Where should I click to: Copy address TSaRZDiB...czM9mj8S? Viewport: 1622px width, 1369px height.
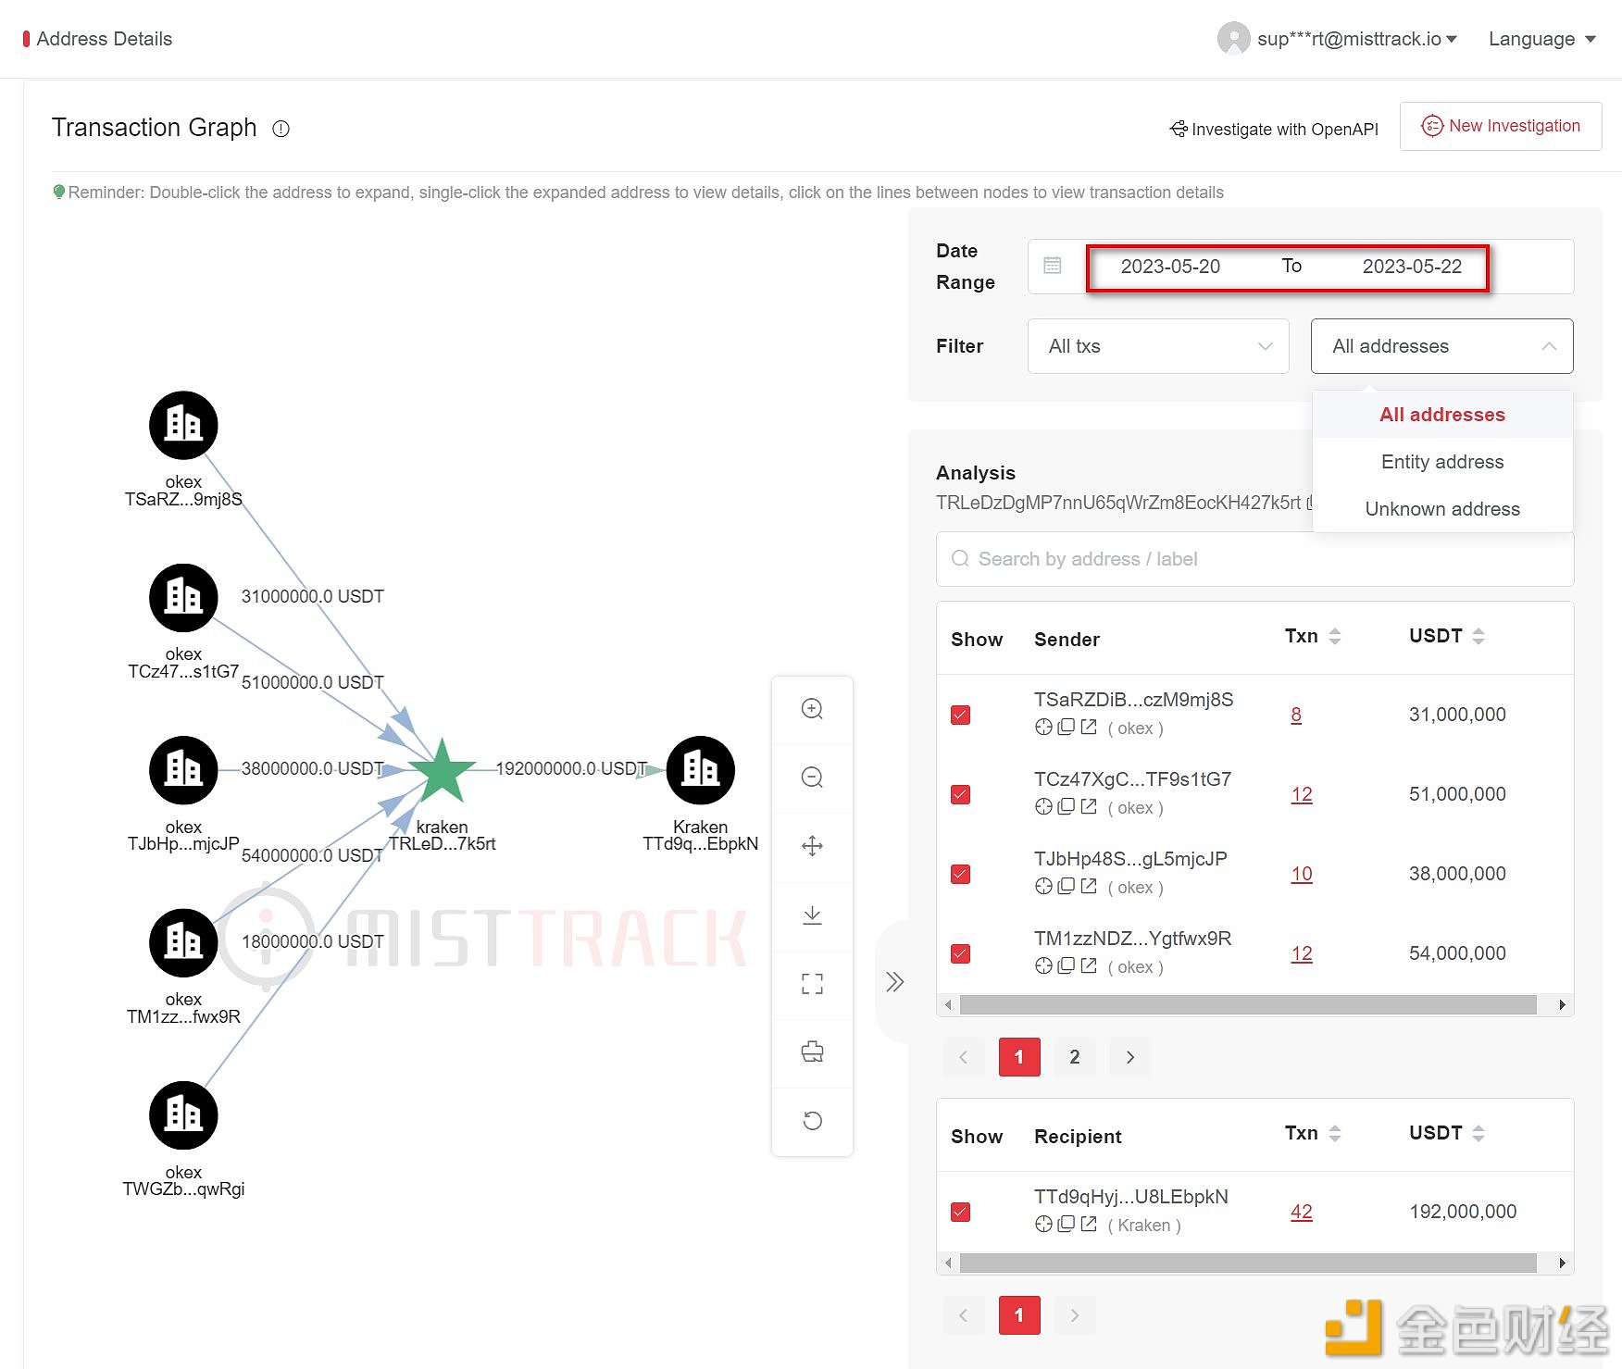1066,728
